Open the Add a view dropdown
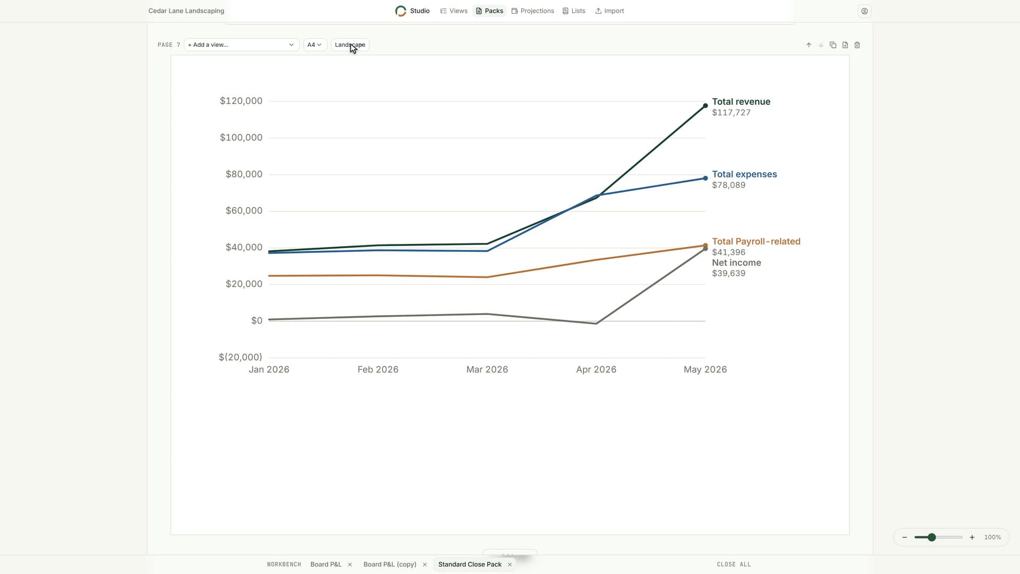This screenshot has height=574, width=1020. [x=241, y=45]
